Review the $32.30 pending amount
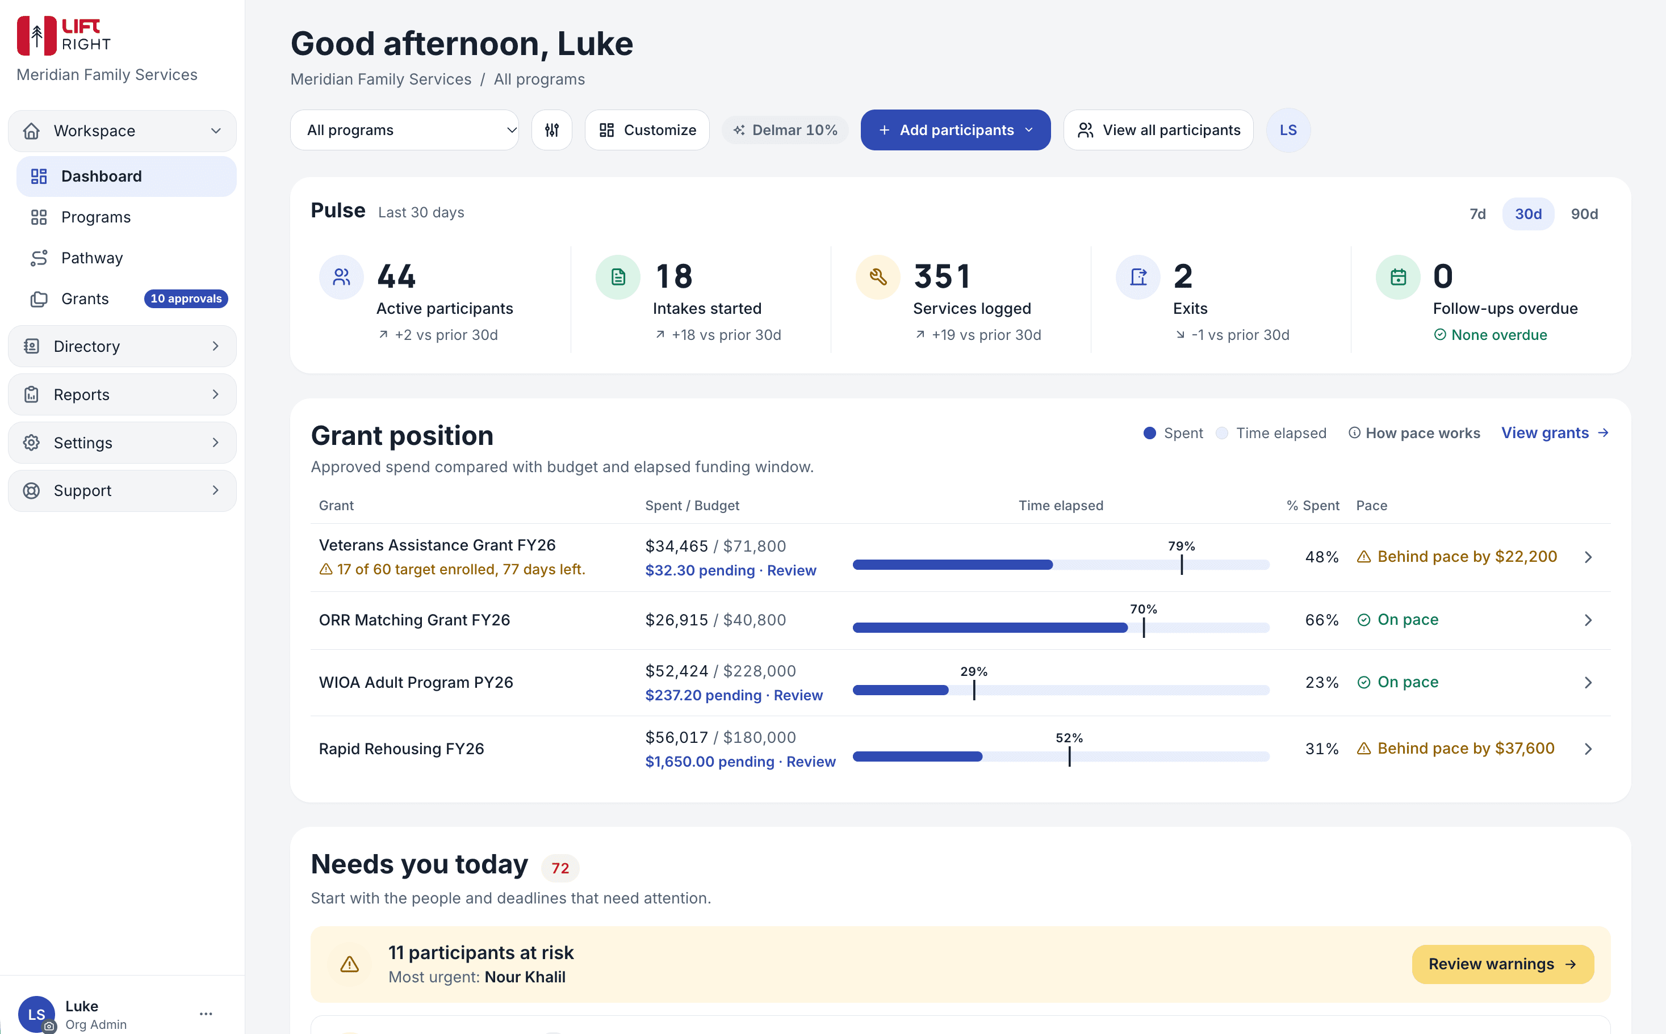 pos(730,570)
